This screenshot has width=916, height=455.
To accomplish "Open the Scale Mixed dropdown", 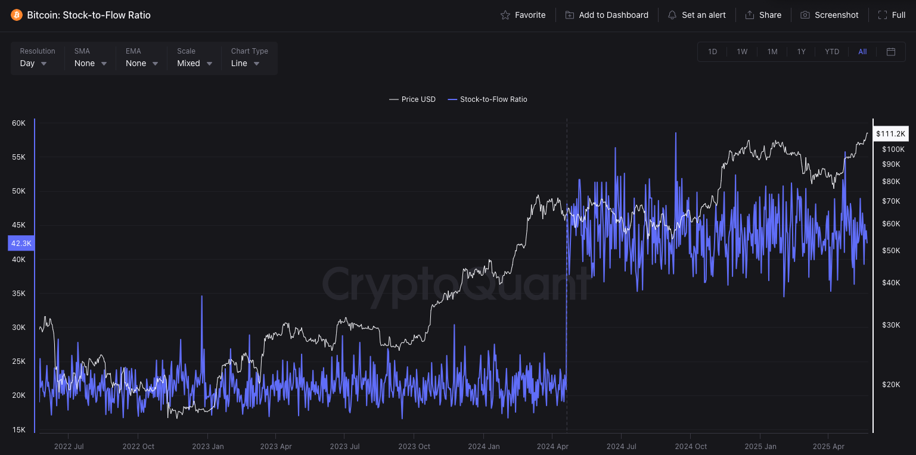I will [194, 64].
